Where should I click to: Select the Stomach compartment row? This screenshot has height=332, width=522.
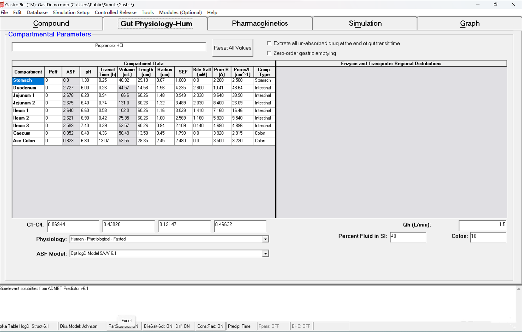coord(28,80)
